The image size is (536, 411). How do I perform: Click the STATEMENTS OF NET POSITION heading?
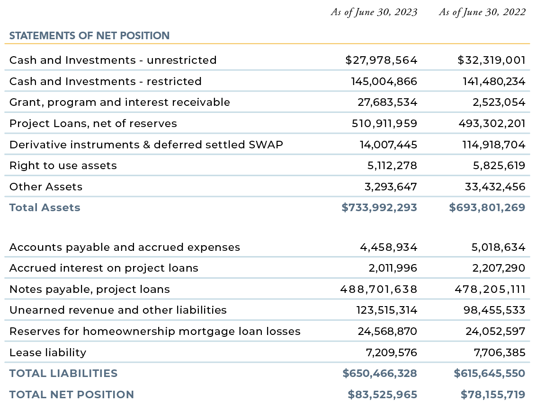(x=90, y=35)
